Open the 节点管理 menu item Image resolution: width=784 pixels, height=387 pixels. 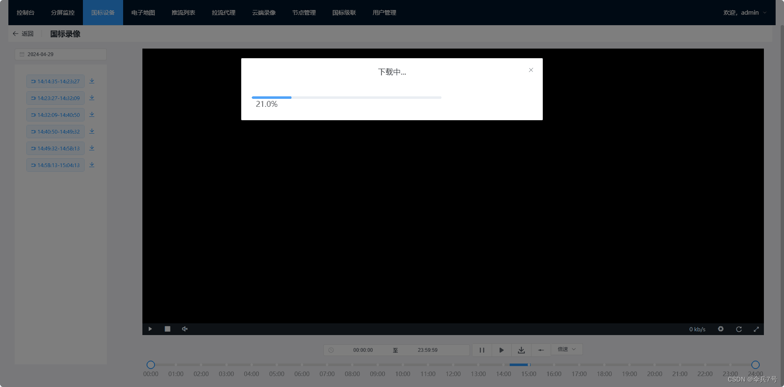[x=304, y=13]
